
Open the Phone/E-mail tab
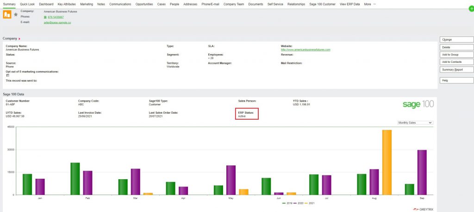coord(211,4)
